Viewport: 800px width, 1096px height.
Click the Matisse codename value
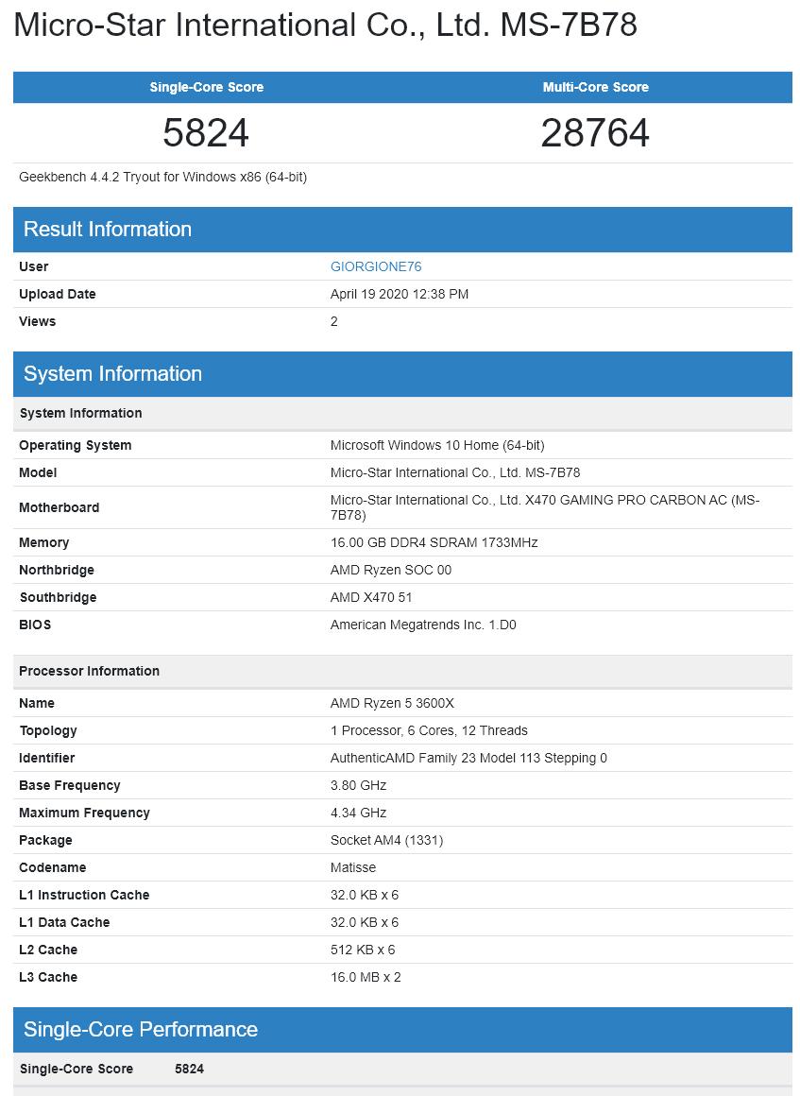(352, 867)
